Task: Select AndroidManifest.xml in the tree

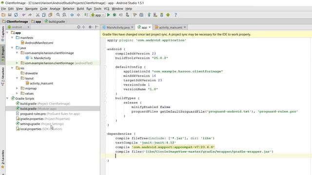Action: click(x=37, y=43)
